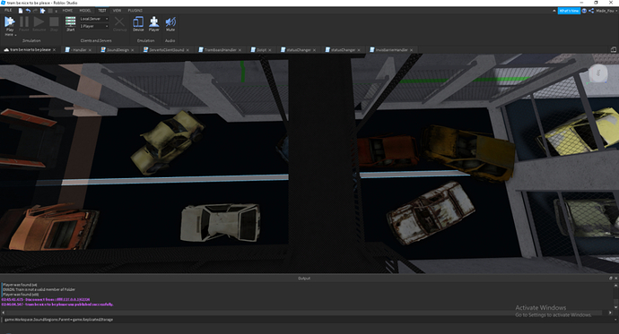This screenshot has height=334, width=619.
Task: Click the Undo arrow in quick access bar
Action: pyautogui.click(x=28, y=11)
